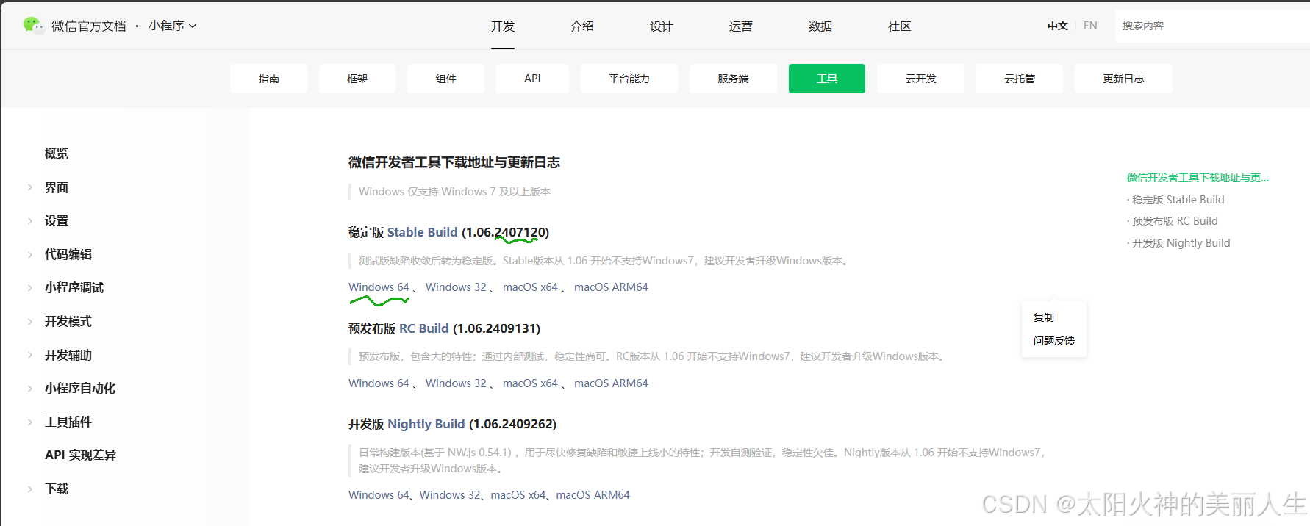Viewport: 1310px width, 526px height.
Task: Open the 指南 sub-navigation button
Action: [268, 79]
